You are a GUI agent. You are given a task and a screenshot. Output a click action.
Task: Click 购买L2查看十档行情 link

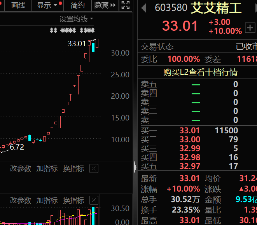point(200,72)
